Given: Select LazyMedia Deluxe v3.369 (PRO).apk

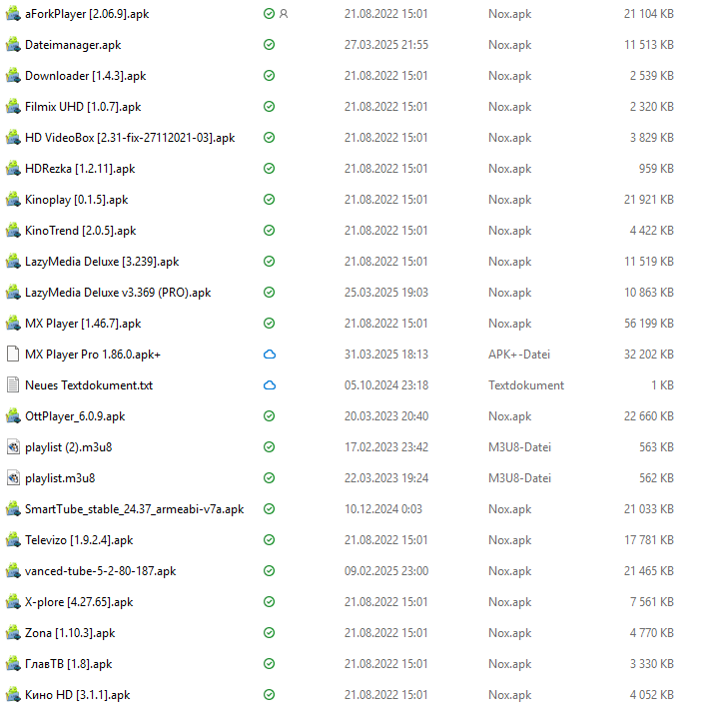Looking at the screenshot, I should coord(118,293).
